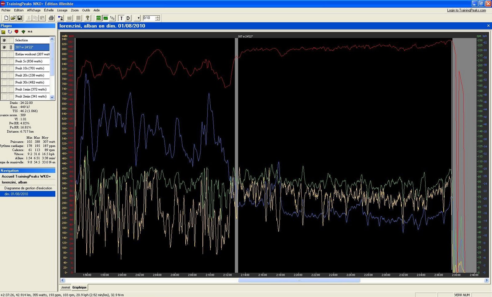Toggle eye visibility for 307 w 24'22" range

tap(4, 47)
